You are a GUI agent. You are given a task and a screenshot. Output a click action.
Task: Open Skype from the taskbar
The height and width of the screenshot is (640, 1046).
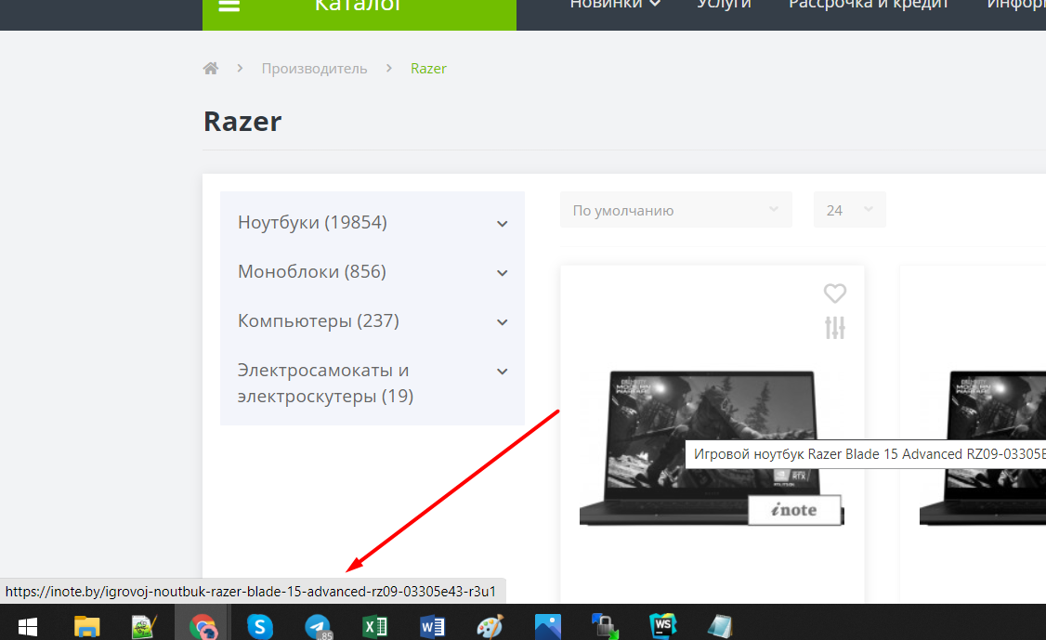[x=260, y=627]
